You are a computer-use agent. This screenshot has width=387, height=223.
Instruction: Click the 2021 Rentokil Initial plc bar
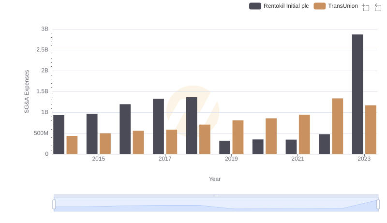tap(291, 147)
